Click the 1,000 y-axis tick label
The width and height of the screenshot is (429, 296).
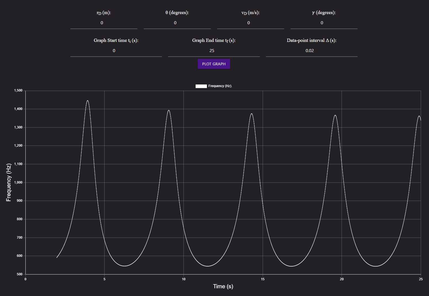click(x=18, y=182)
